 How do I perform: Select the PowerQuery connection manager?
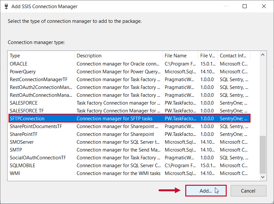tap(39, 71)
